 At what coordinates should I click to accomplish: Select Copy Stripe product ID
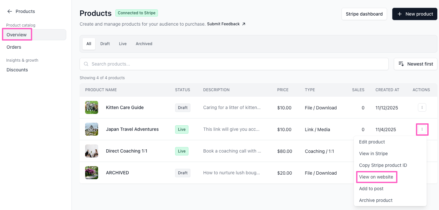(383, 165)
